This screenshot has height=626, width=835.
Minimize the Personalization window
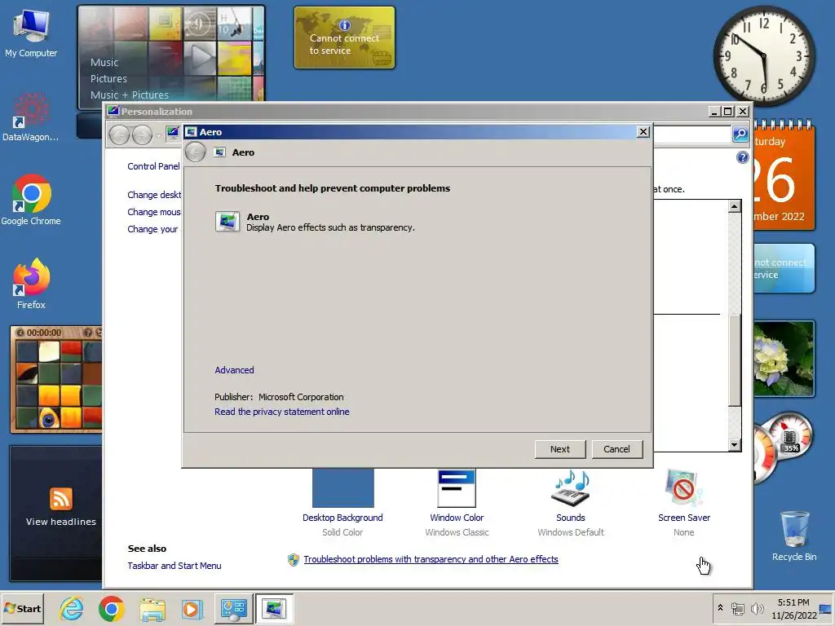[714, 111]
